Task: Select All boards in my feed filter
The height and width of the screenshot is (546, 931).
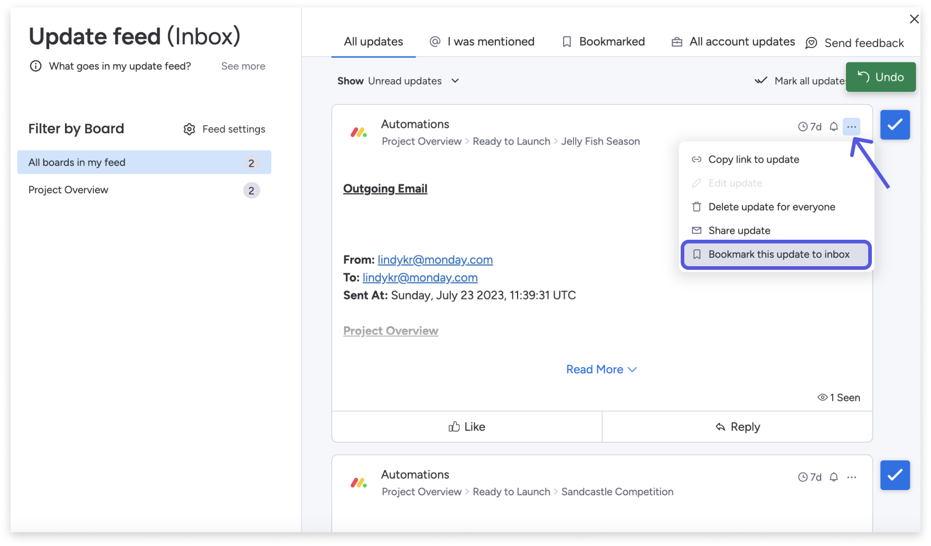Action: click(144, 163)
